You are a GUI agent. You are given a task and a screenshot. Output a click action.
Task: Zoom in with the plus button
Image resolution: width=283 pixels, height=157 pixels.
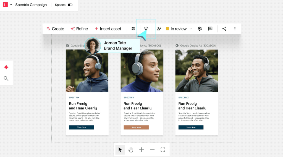[141, 150]
